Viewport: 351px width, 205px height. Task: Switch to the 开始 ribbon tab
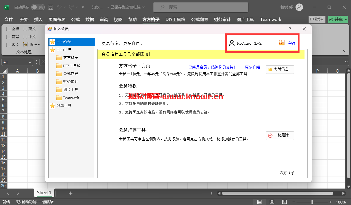click(x=24, y=19)
